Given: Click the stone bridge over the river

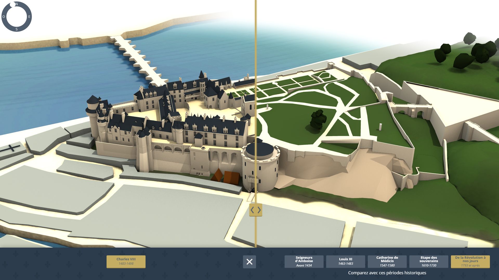Looking at the screenshot, I should pyautogui.click(x=139, y=61).
